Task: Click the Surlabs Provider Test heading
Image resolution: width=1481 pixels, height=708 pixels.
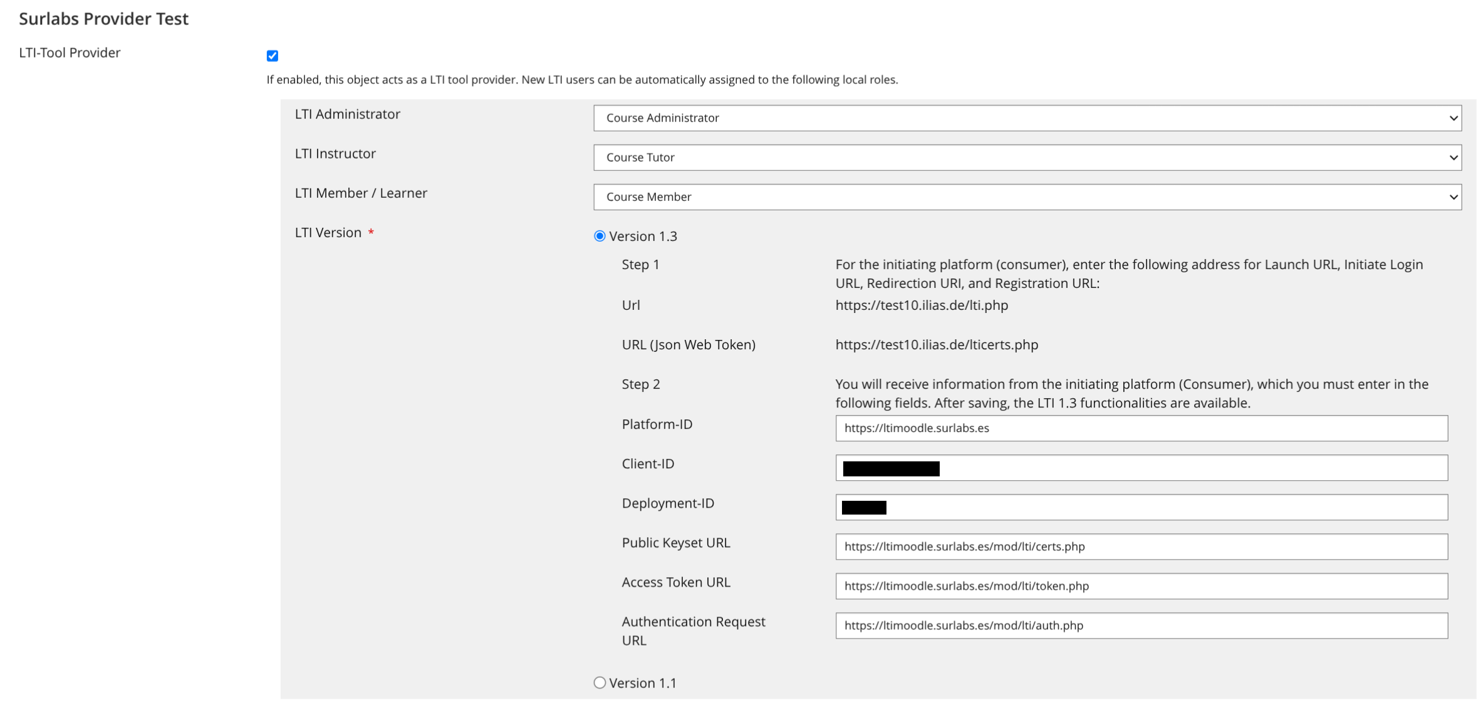Action: [103, 19]
